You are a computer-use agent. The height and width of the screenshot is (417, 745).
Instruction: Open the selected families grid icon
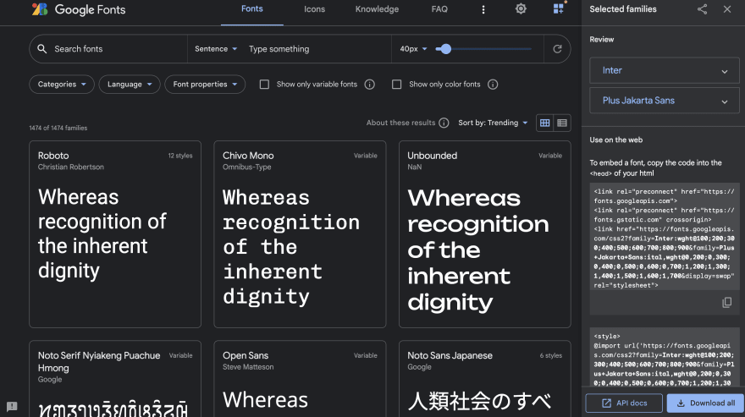coord(559,9)
